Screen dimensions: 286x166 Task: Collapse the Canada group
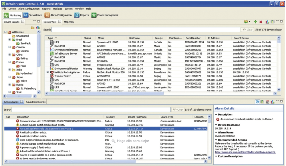(x=9, y=47)
